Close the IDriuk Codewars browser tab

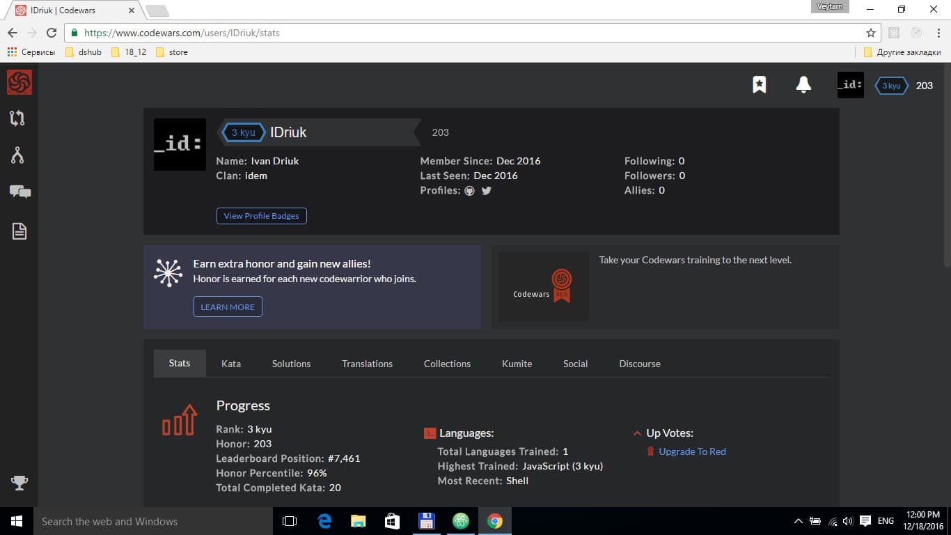pyautogui.click(x=132, y=11)
